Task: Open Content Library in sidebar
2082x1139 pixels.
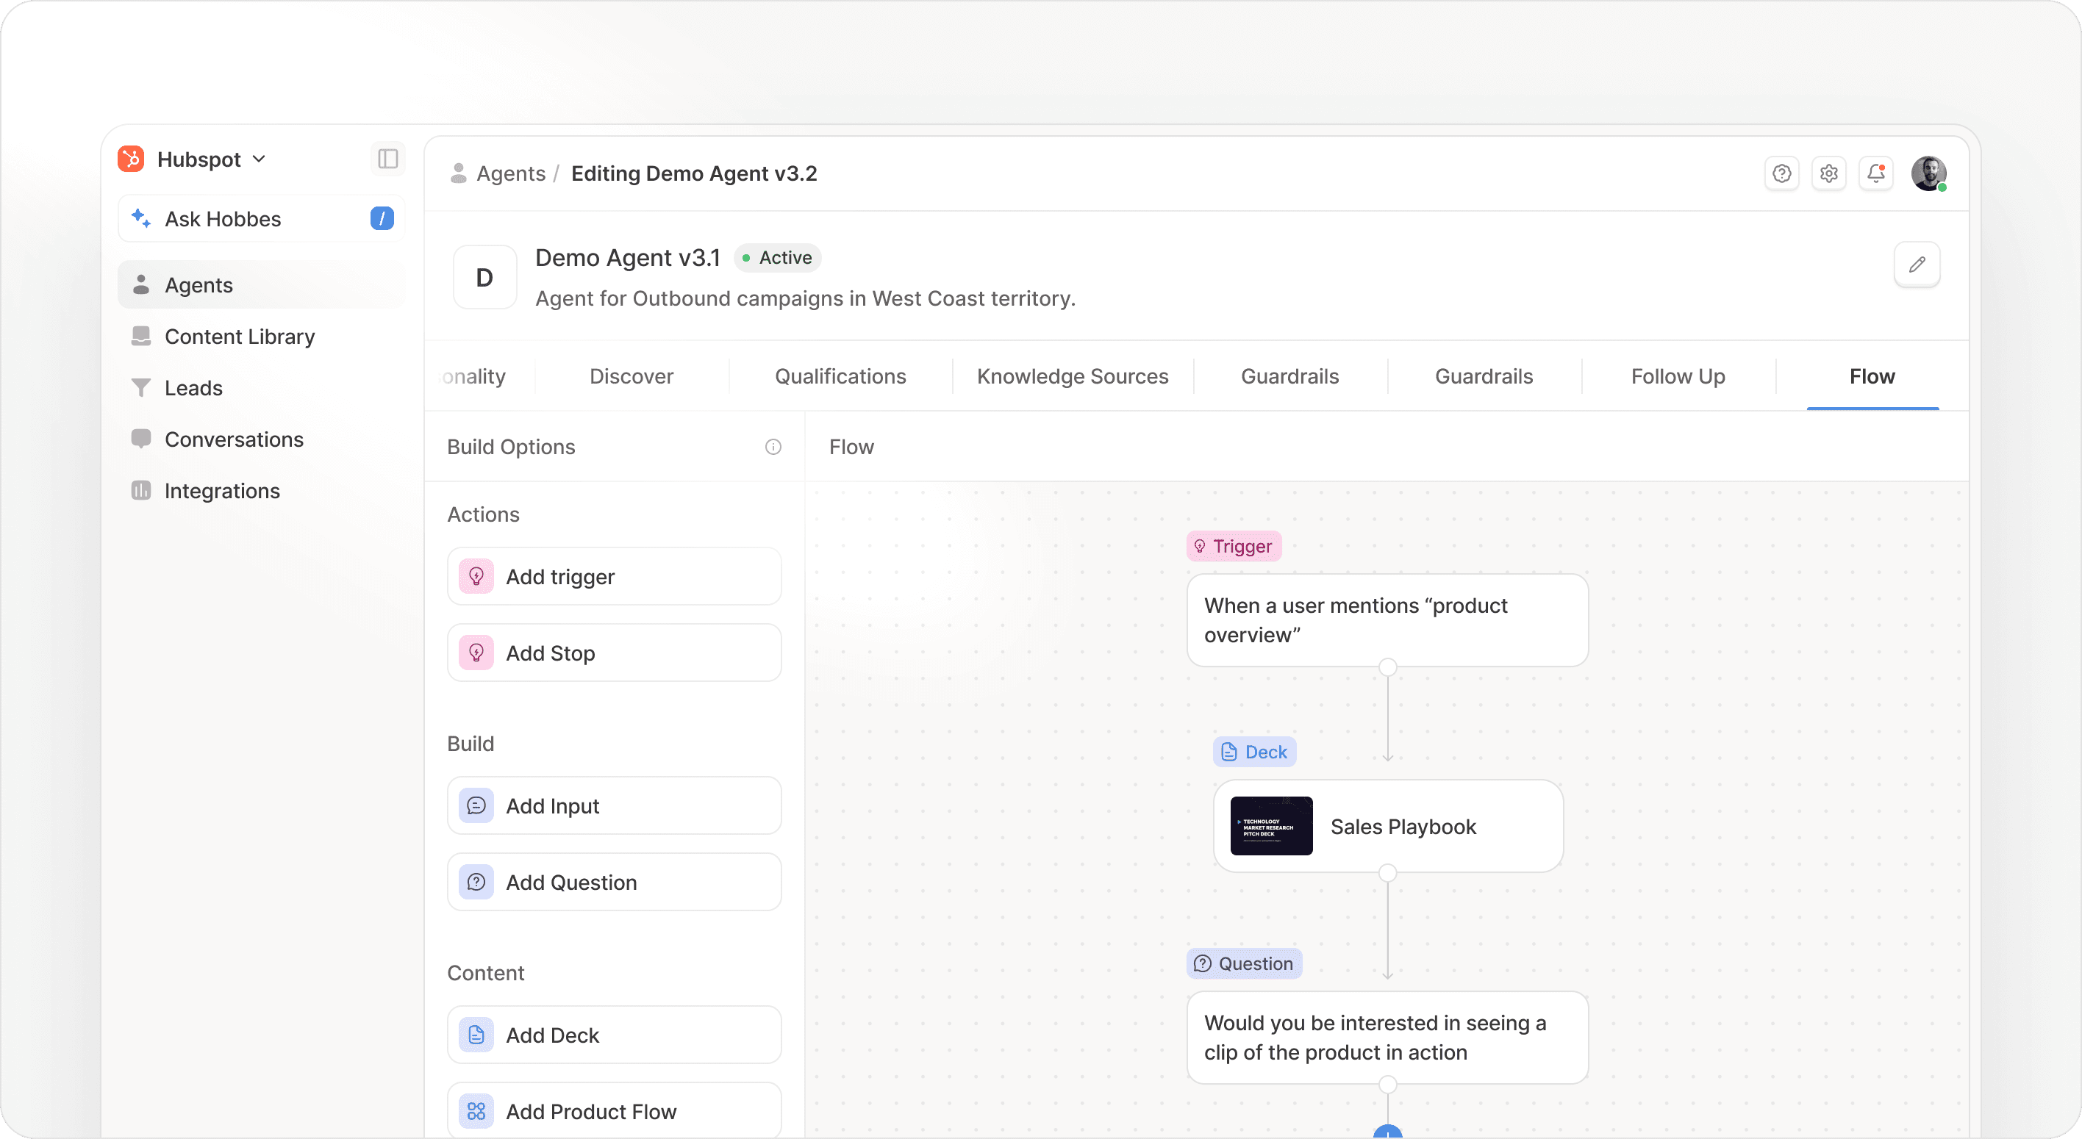Action: 239,337
